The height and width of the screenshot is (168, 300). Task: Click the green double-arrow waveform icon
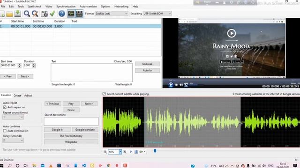point(141,152)
